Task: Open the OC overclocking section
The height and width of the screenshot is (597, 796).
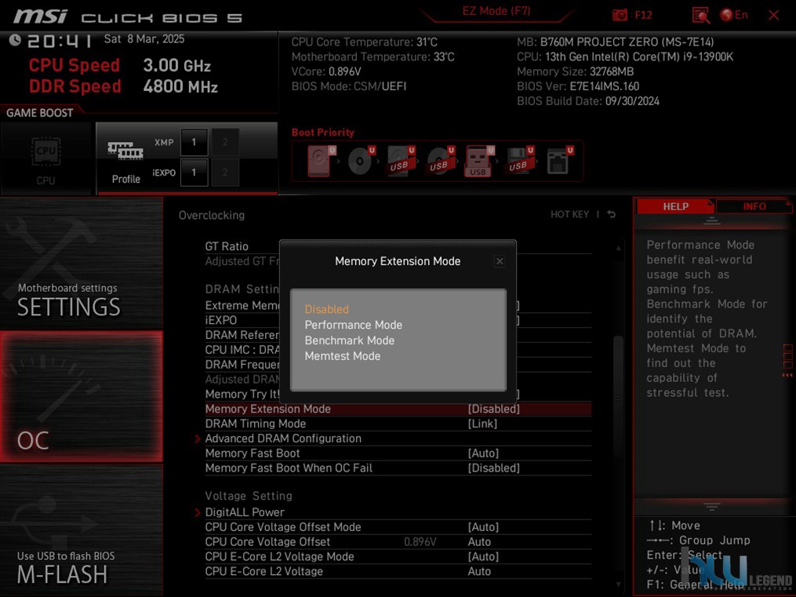Action: [82, 397]
